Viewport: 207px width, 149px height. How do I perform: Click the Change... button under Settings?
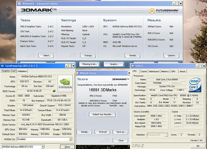[88, 56]
